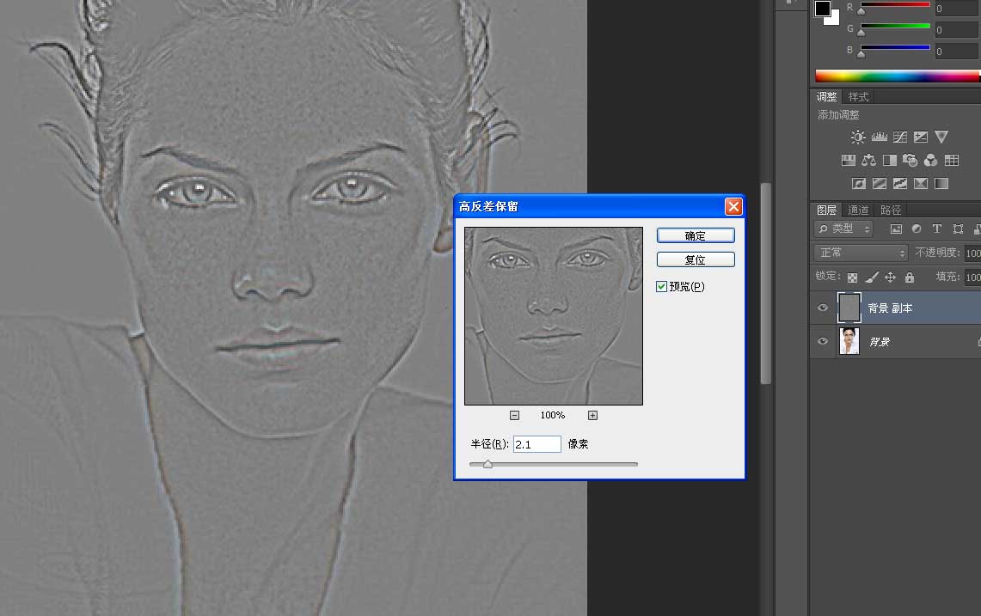981x616 pixels.
Task: Add a Curves adjustment
Action: 899,137
